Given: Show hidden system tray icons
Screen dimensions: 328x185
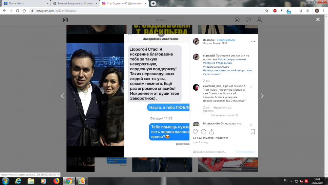Looking at the screenshot, I should pos(291,181).
